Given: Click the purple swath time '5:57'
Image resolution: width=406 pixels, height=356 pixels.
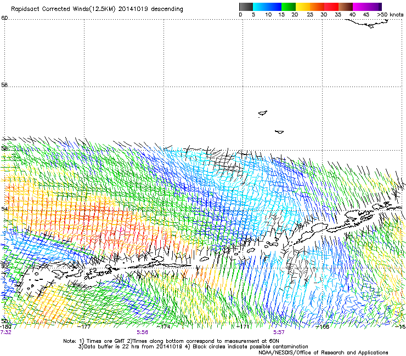Looking at the screenshot, I should (279, 332).
